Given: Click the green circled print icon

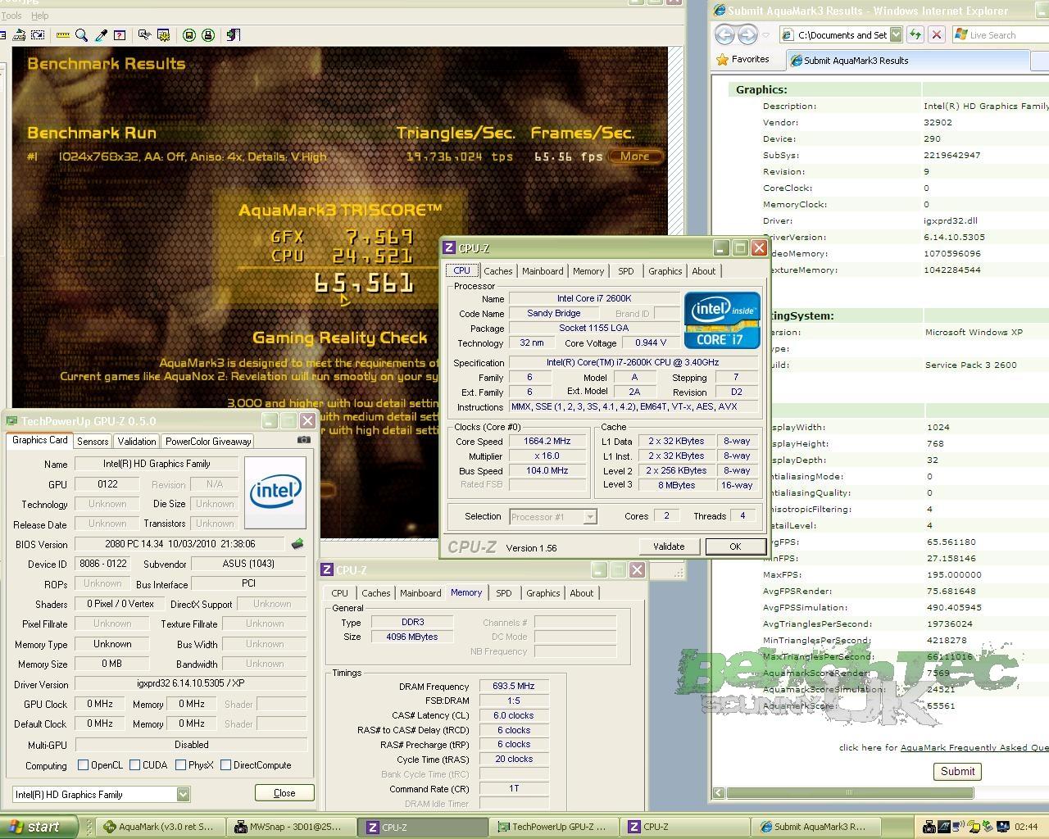Looking at the screenshot, I should coord(208,35).
